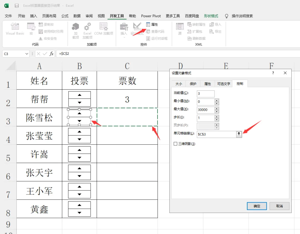Click Map Properties (映射属性)
Image resolution: width=300 pixels, height=234 pixels.
(196, 24)
